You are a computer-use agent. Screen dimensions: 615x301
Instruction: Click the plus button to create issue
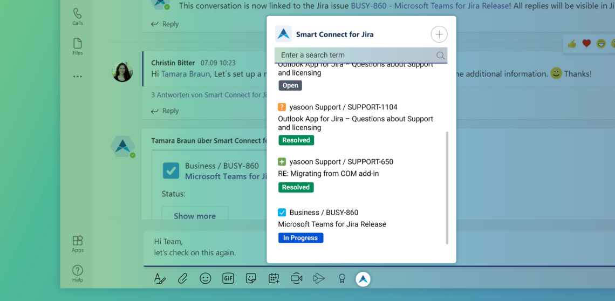(x=439, y=34)
